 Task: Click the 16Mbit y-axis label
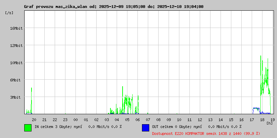(16, 28)
